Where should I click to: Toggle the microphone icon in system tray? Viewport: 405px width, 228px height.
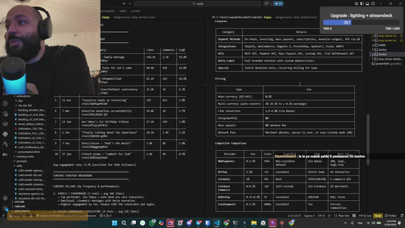tap(352, 223)
